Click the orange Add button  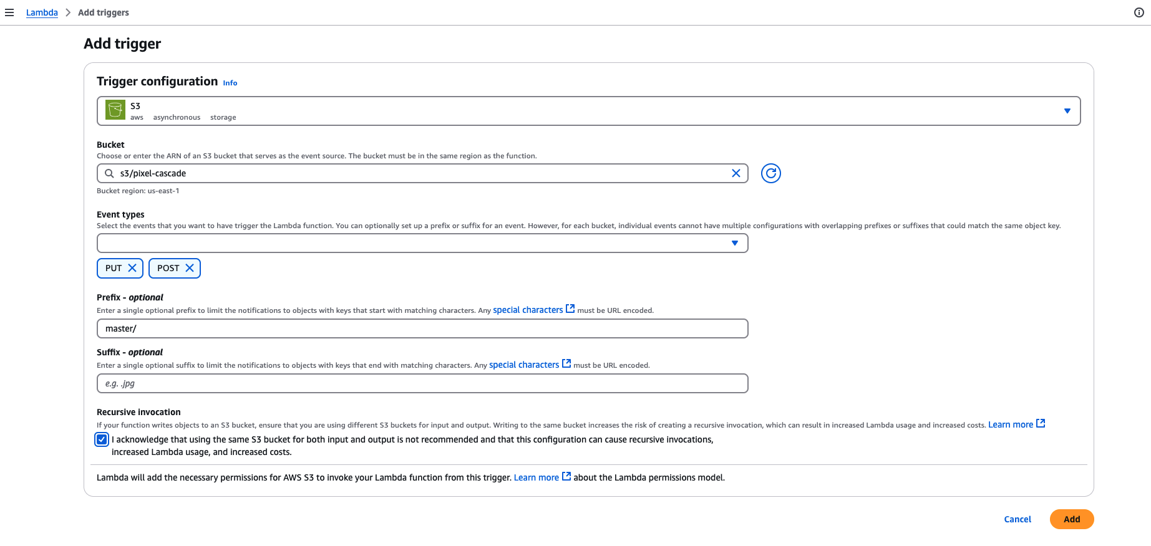pyautogui.click(x=1072, y=519)
